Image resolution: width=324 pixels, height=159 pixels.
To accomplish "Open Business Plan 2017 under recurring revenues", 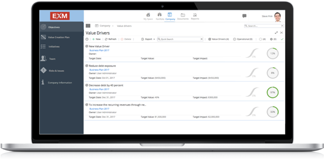I will point(99,109).
